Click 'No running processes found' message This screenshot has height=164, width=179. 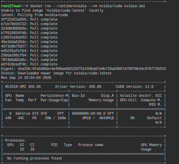pos(34,158)
